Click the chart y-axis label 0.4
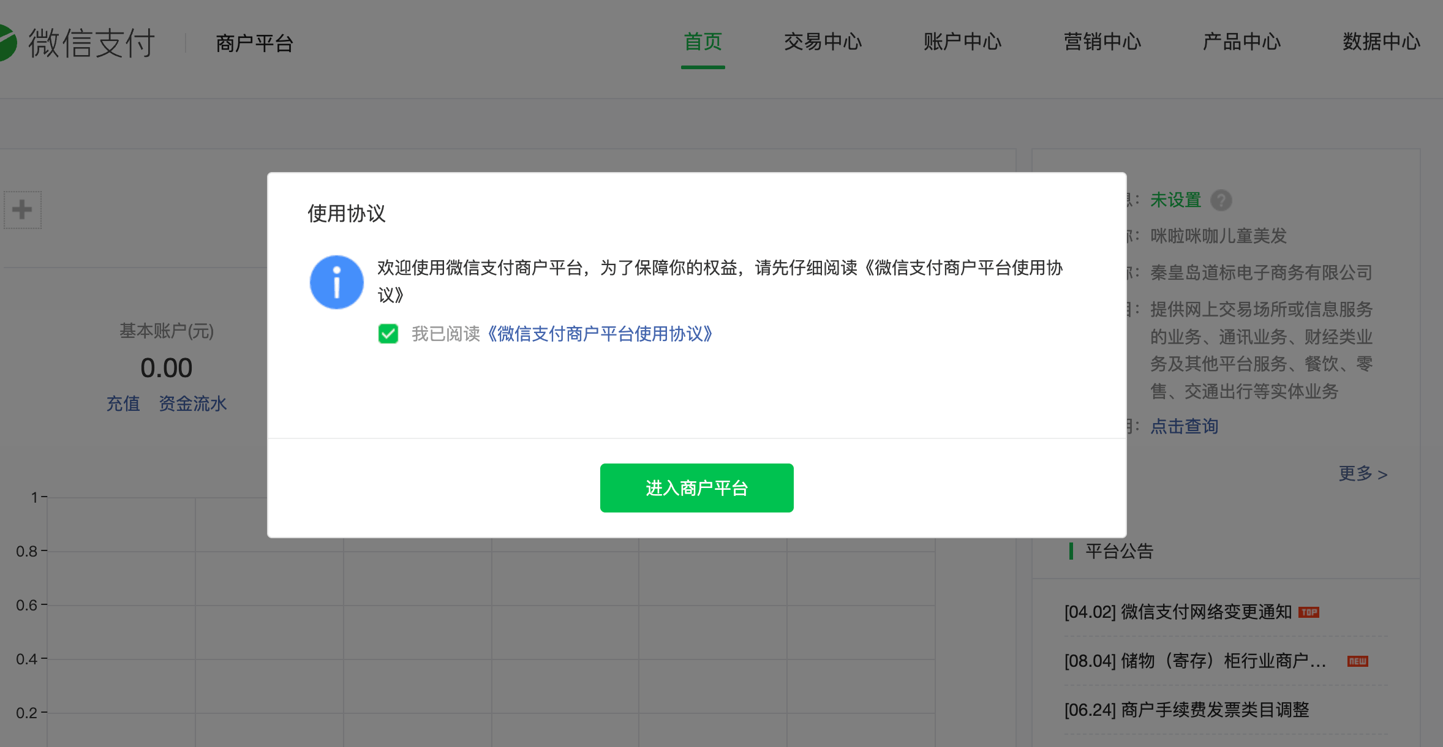The height and width of the screenshot is (747, 1443). (27, 659)
